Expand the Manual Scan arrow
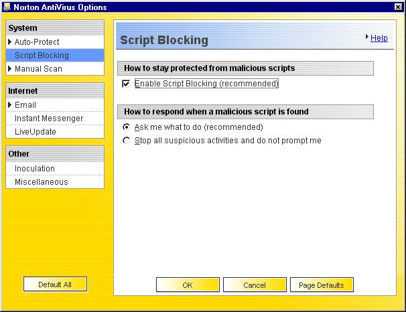The height and width of the screenshot is (312, 406). pos(10,69)
